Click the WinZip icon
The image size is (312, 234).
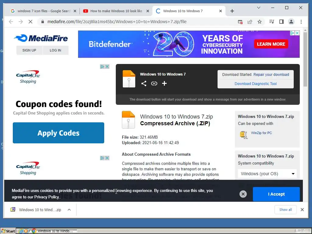tap(243, 135)
